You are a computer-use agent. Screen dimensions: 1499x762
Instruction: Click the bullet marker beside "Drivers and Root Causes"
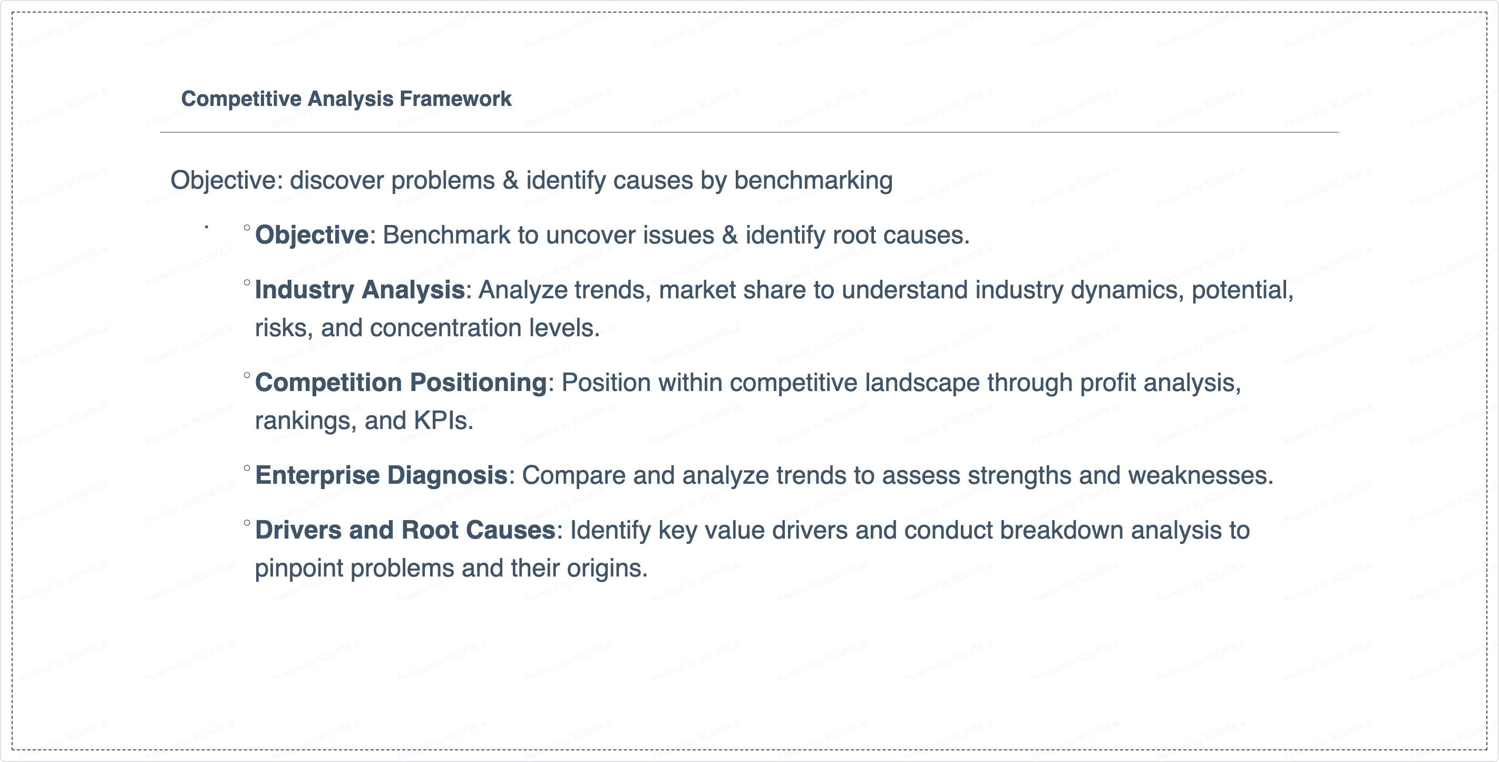(x=247, y=523)
